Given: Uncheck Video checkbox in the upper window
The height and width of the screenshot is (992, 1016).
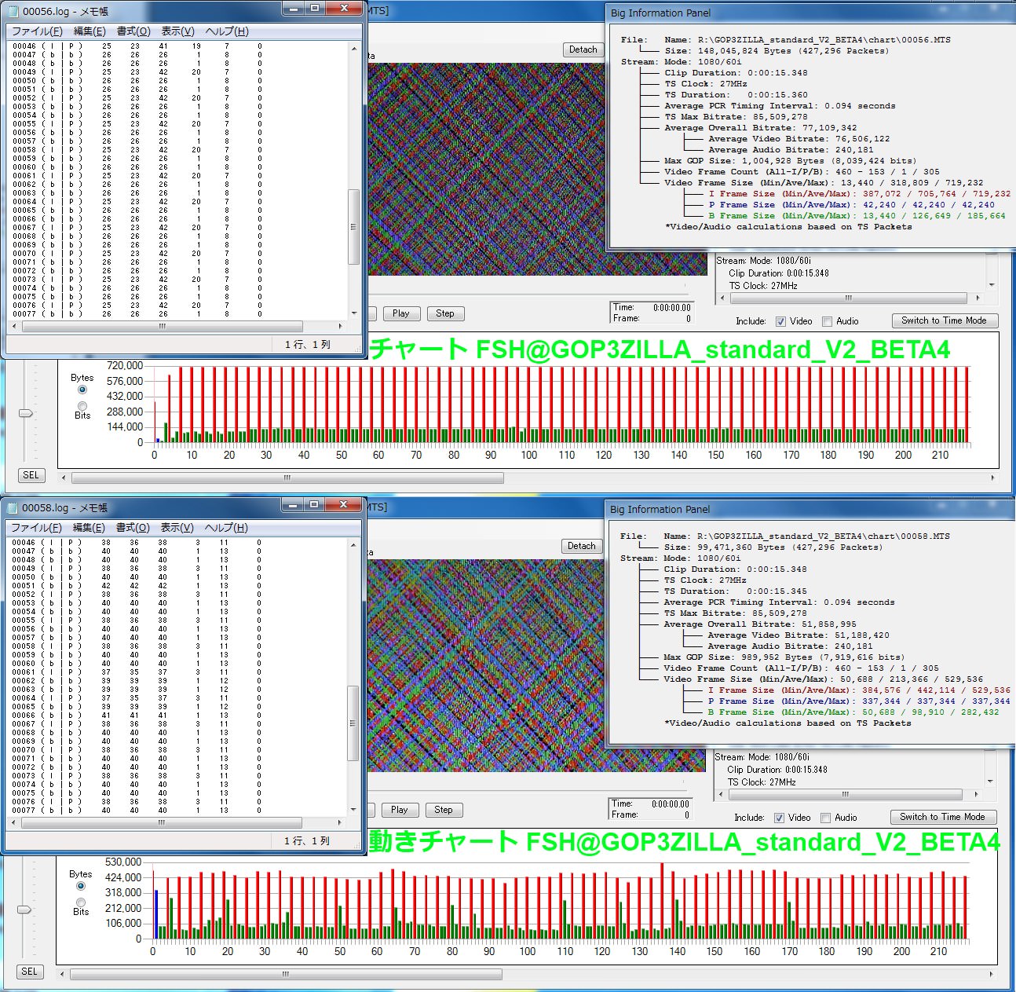Looking at the screenshot, I should pos(780,321).
